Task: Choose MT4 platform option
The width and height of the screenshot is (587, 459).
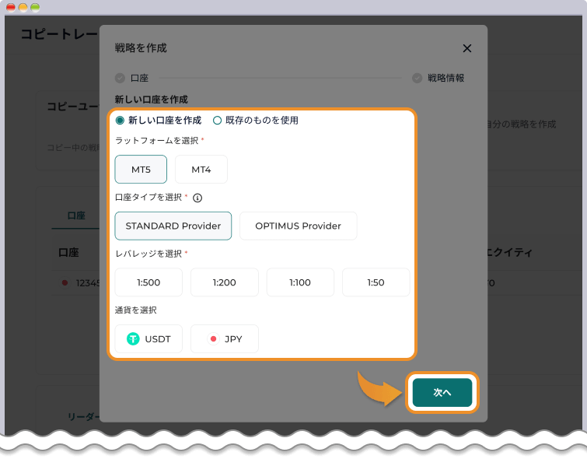Action: click(x=201, y=170)
